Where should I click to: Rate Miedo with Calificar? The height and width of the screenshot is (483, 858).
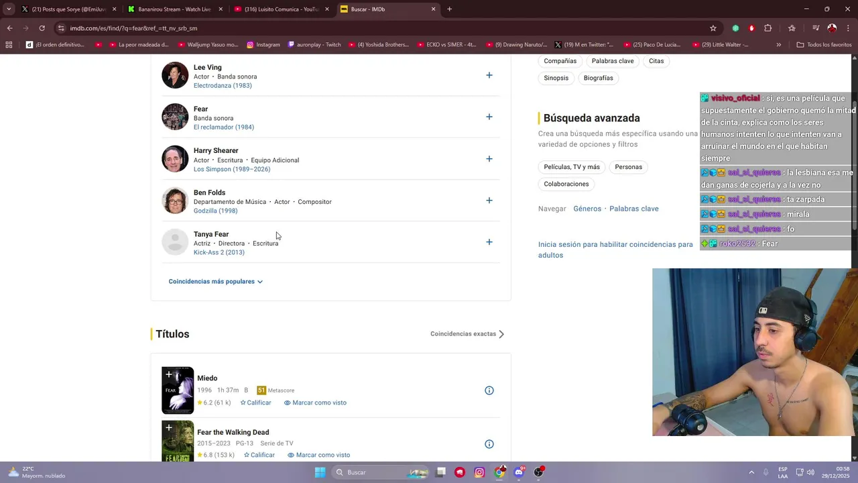click(x=255, y=402)
